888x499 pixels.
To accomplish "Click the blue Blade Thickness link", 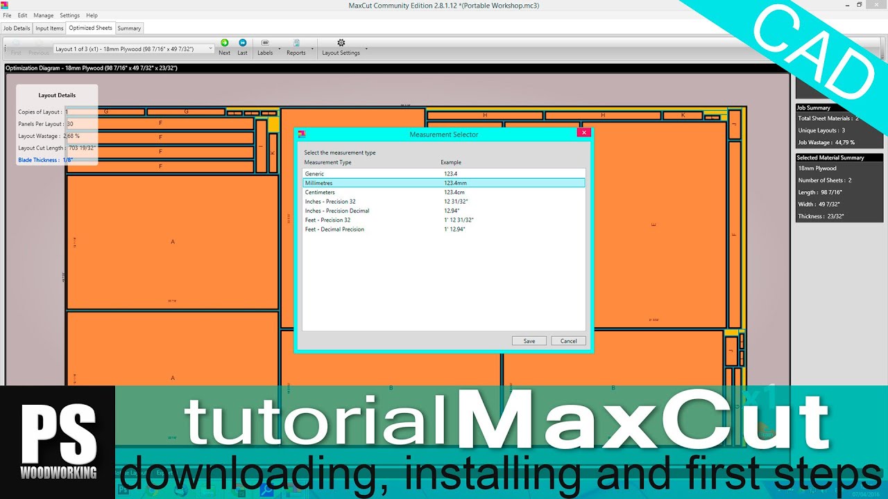I will (46, 160).
